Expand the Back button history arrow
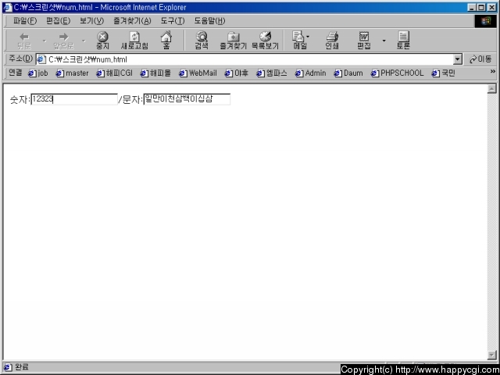The image size is (500, 375). 45,41
